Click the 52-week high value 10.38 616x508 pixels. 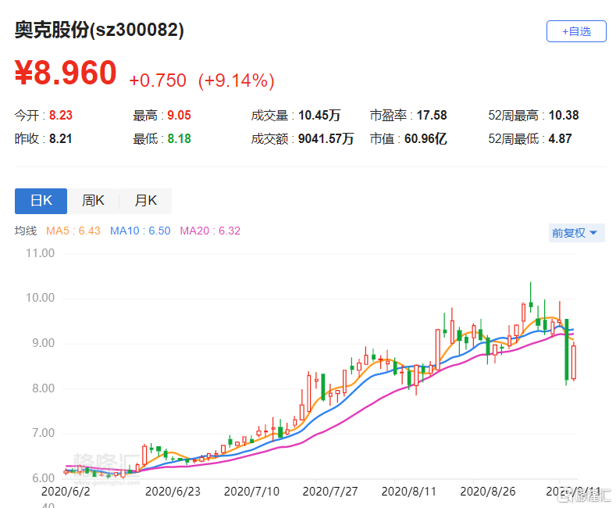[x=564, y=115]
